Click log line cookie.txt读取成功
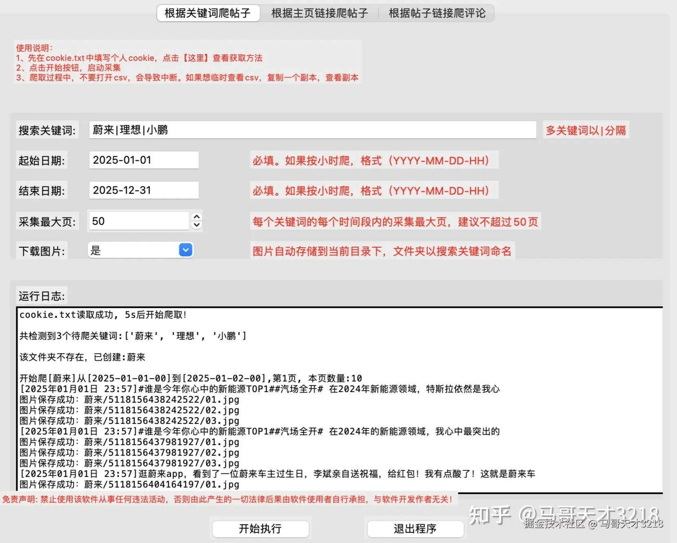The image size is (677, 543). coord(103,315)
